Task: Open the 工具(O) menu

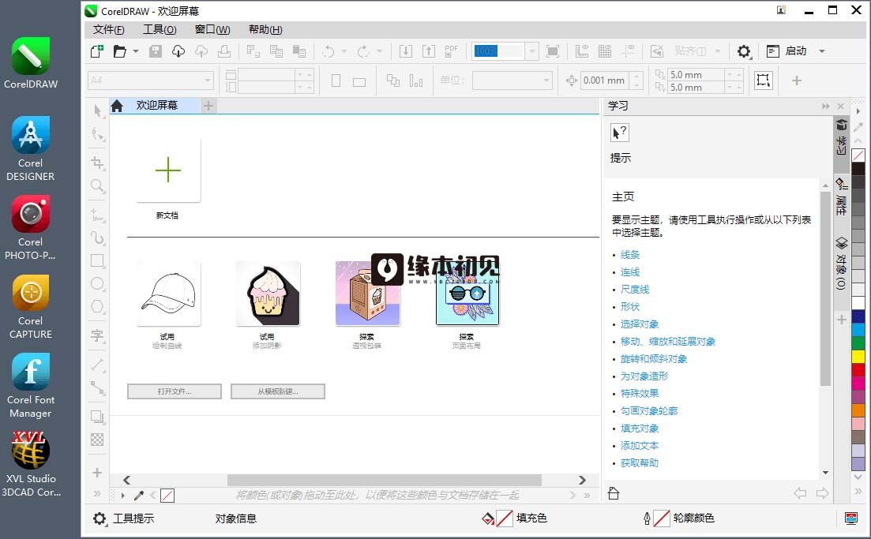Action: (x=160, y=29)
